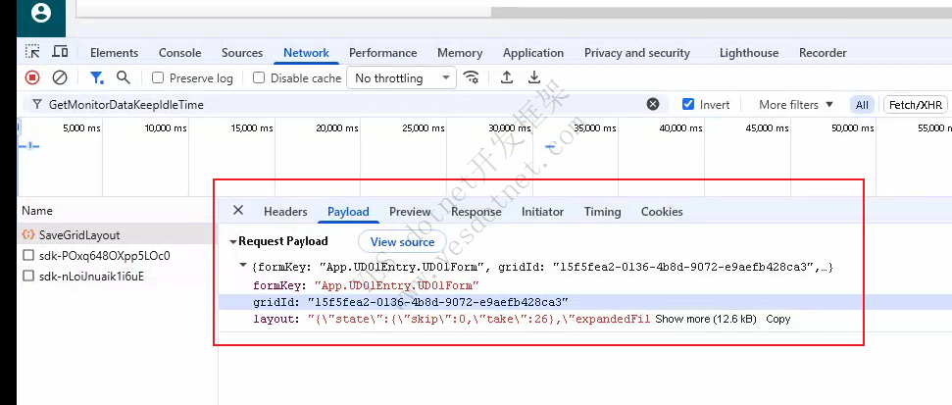Open the No throttling dropdown

pyautogui.click(x=402, y=78)
